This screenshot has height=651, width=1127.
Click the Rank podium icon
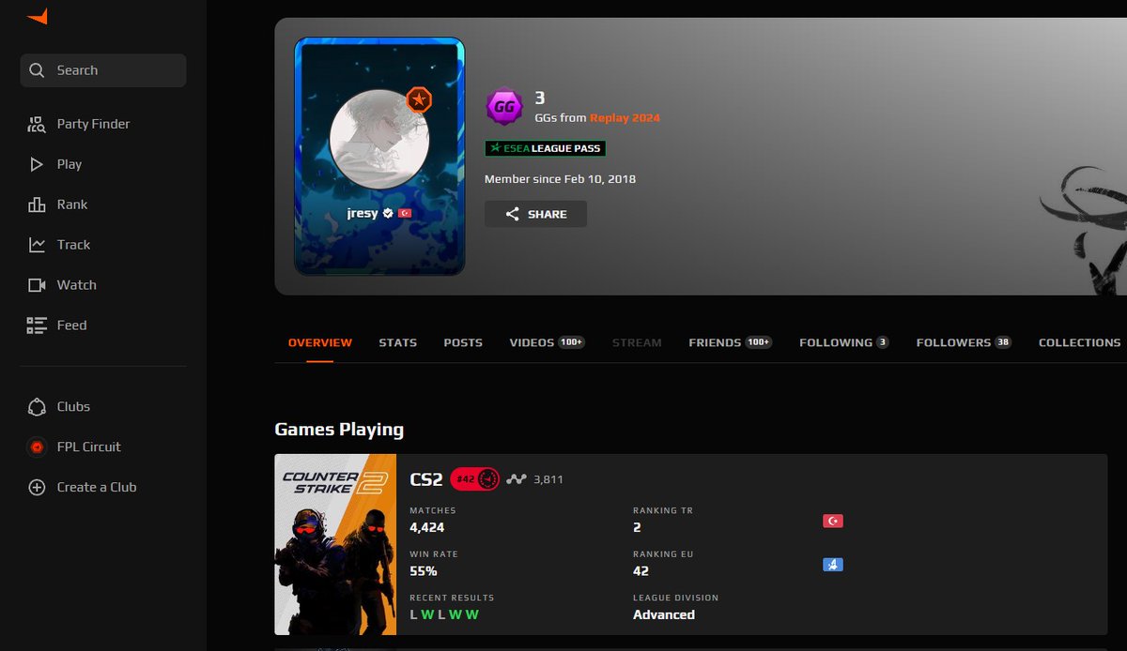click(x=37, y=204)
